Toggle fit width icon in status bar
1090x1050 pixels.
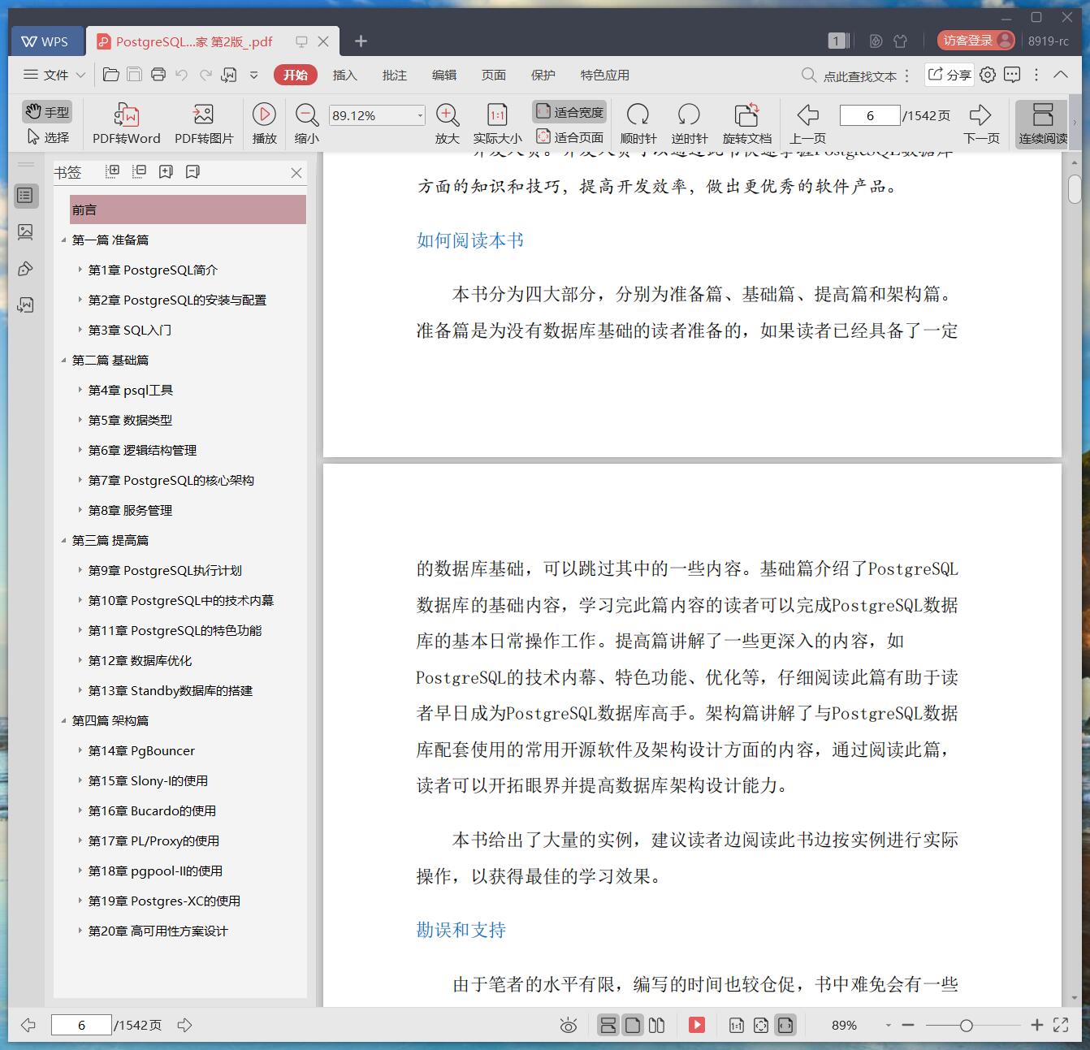pyautogui.click(x=785, y=1025)
